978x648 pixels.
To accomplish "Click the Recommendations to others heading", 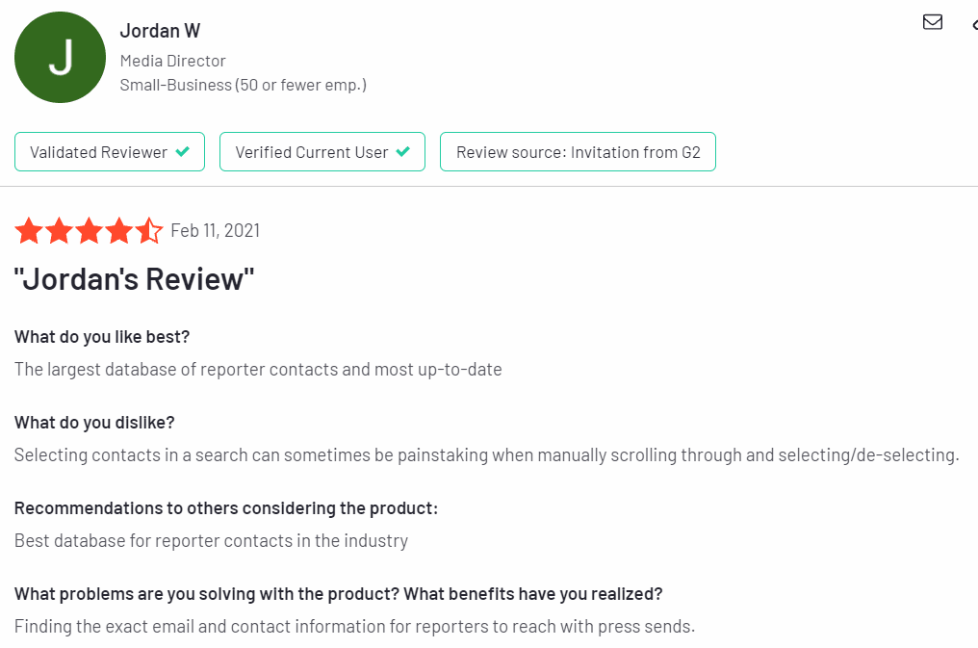I will pyautogui.click(x=226, y=508).
